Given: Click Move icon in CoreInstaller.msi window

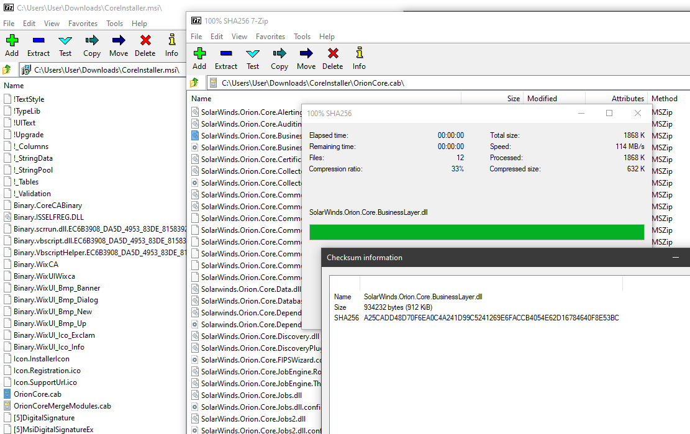Looking at the screenshot, I should tap(119, 40).
